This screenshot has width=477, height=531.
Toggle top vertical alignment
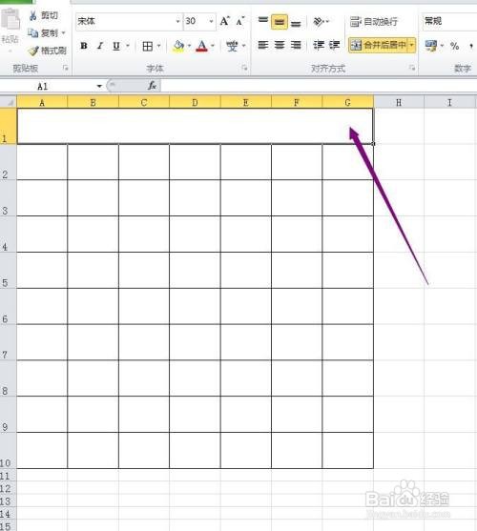263,21
